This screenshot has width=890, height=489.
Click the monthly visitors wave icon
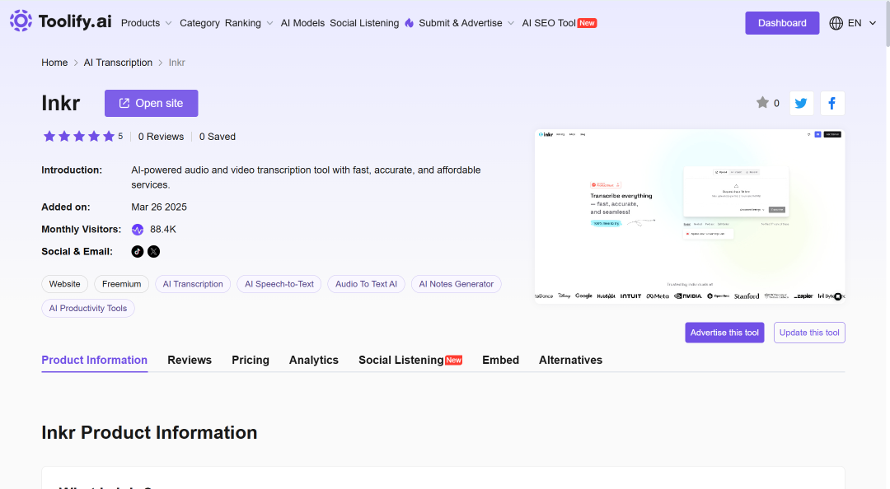[x=138, y=229]
